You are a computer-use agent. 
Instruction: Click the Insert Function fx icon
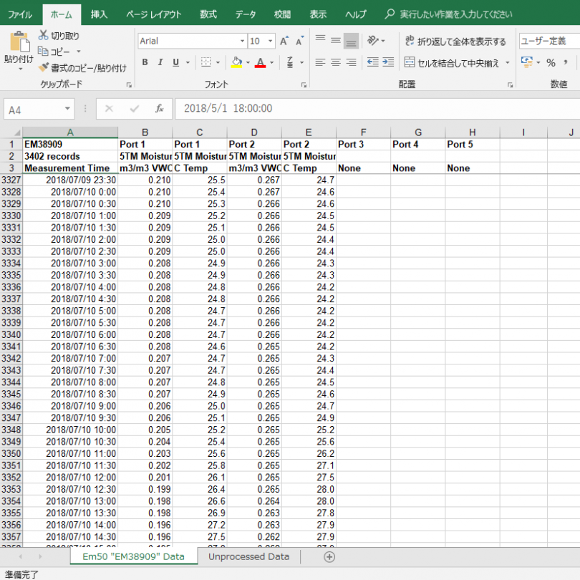[160, 109]
